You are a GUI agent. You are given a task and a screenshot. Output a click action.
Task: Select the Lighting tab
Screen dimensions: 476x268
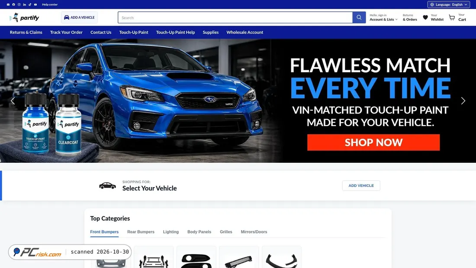click(171, 232)
